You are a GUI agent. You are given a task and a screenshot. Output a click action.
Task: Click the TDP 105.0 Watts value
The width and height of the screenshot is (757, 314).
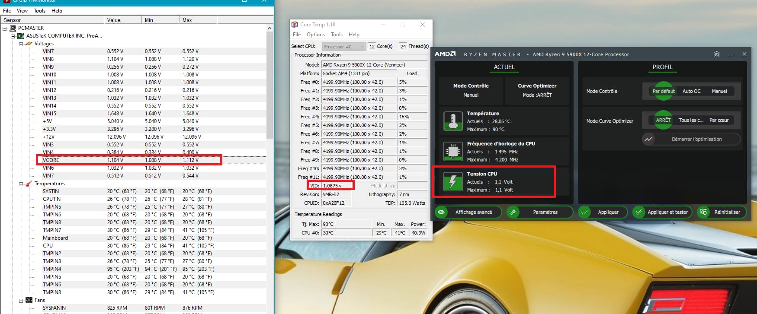412,203
